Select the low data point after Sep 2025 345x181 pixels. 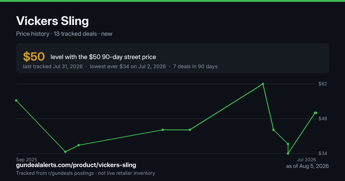pyautogui.click(x=65, y=152)
